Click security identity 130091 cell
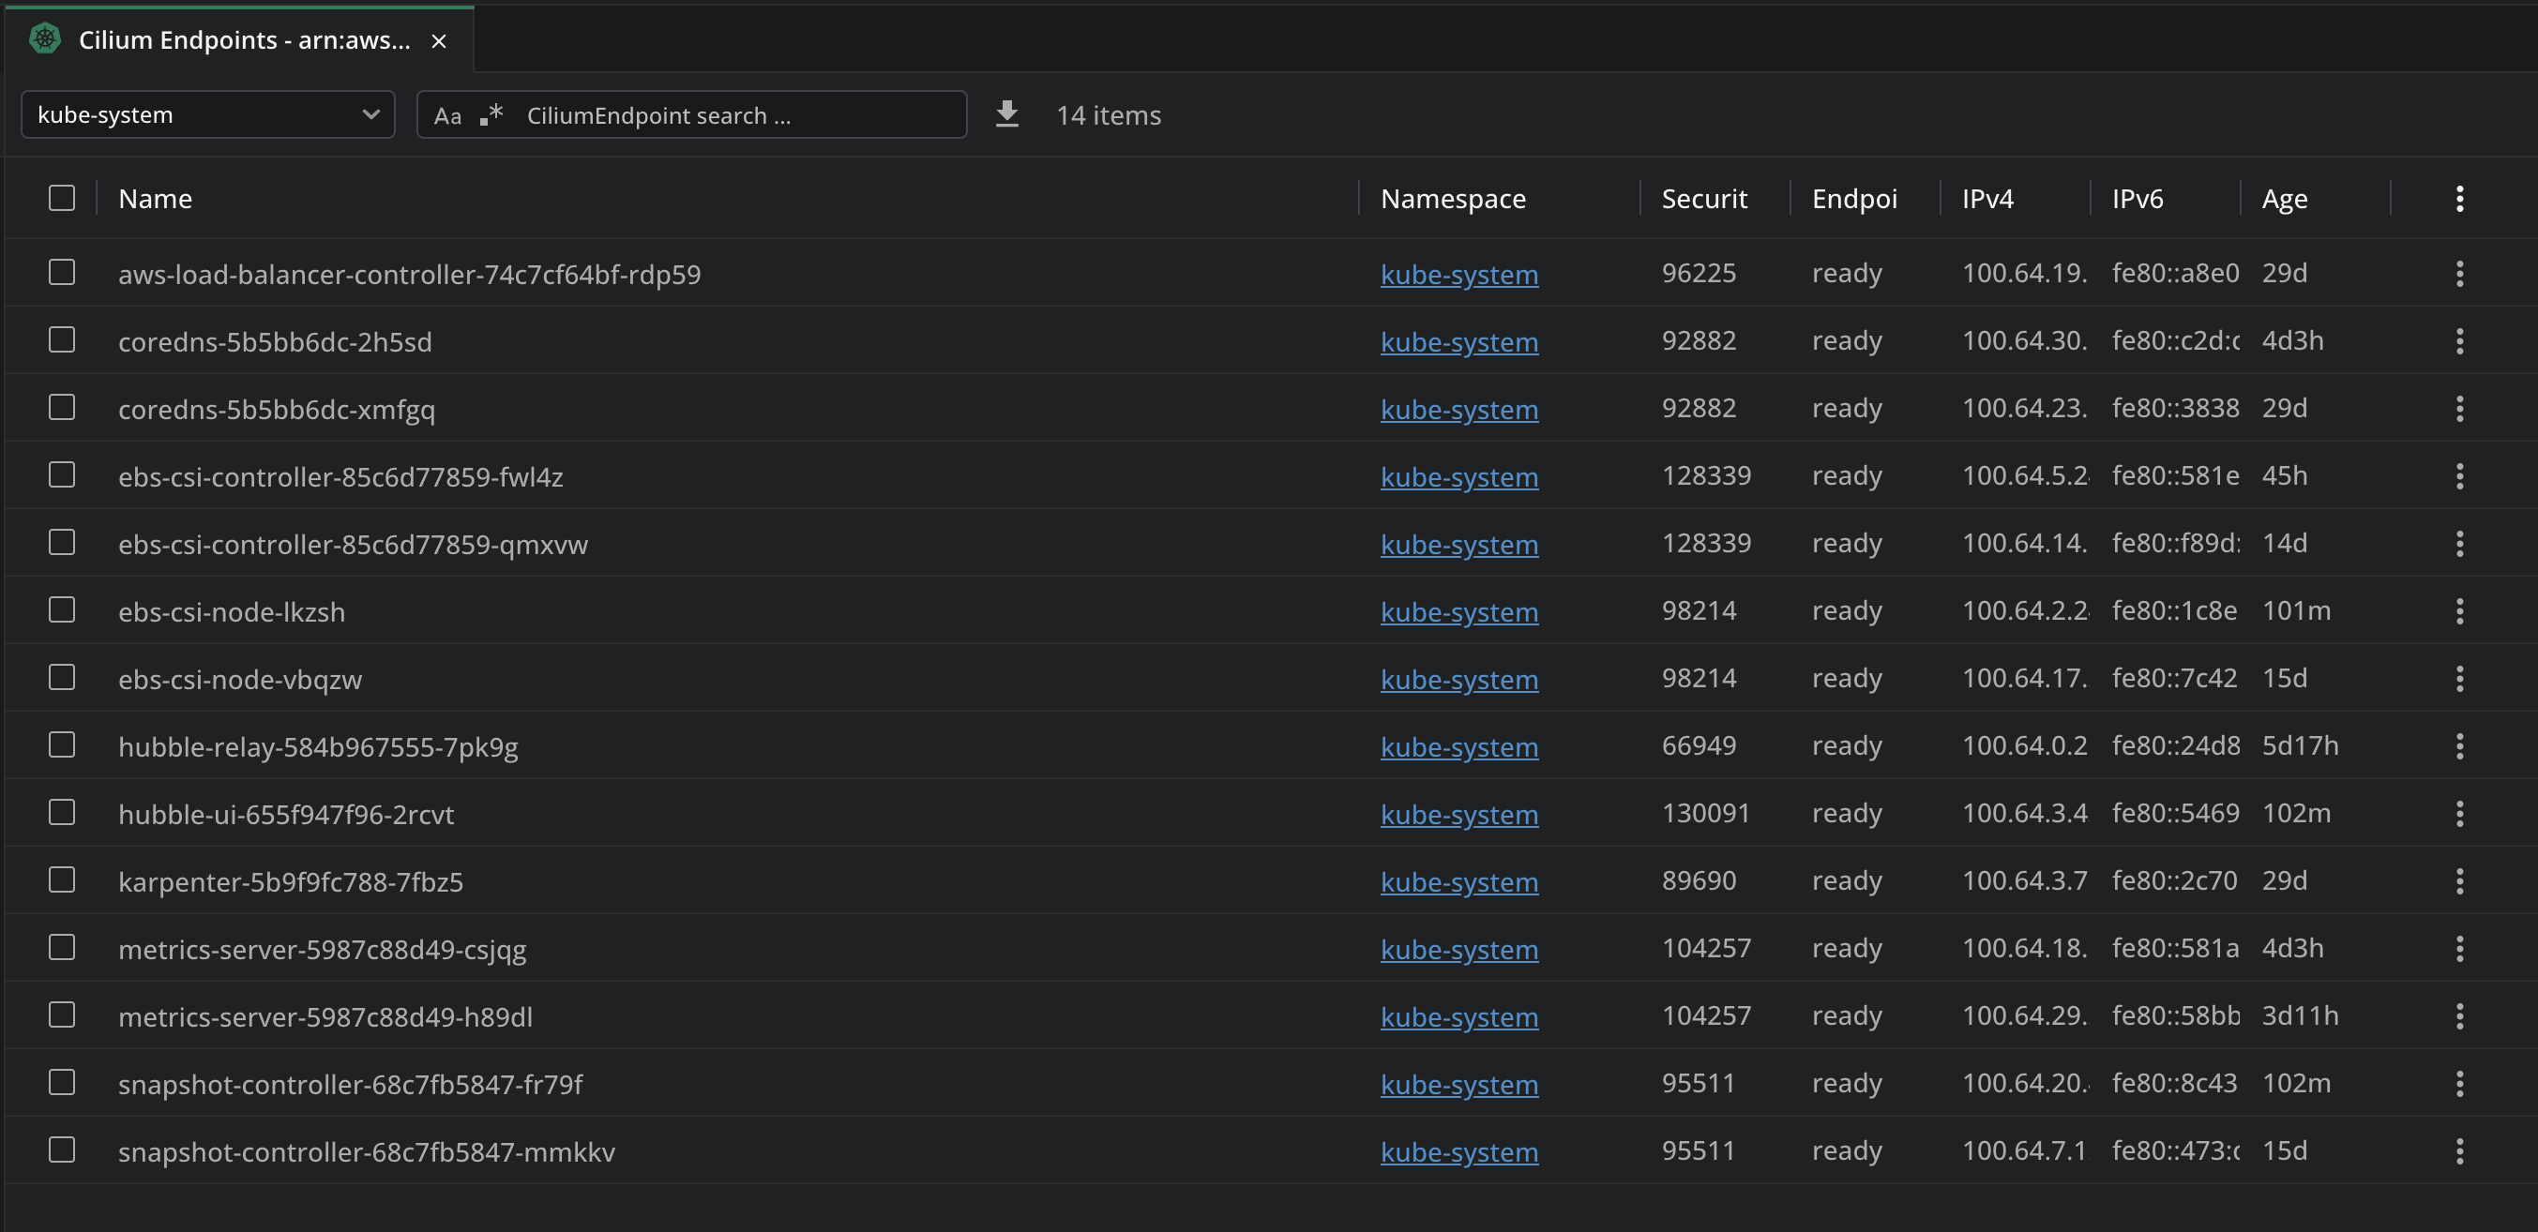Image resolution: width=2538 pixels, height=1232 pixels. click(1705, 814)
